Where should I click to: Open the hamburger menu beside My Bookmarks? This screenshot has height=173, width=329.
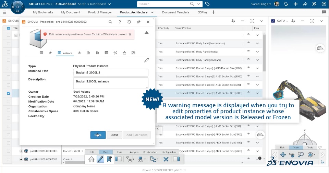click(x=4, y=12)
